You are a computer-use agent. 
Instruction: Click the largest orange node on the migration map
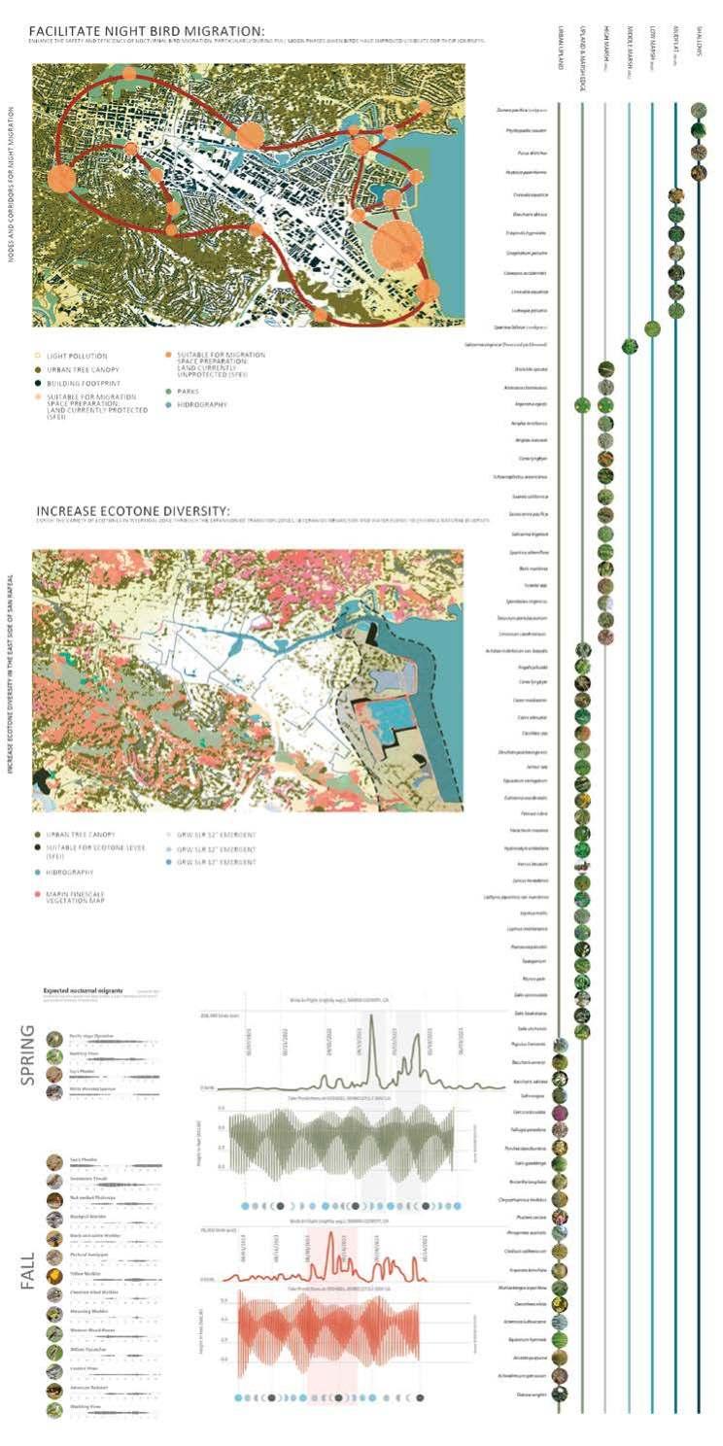pyautogui.click(x=396, y=244)
